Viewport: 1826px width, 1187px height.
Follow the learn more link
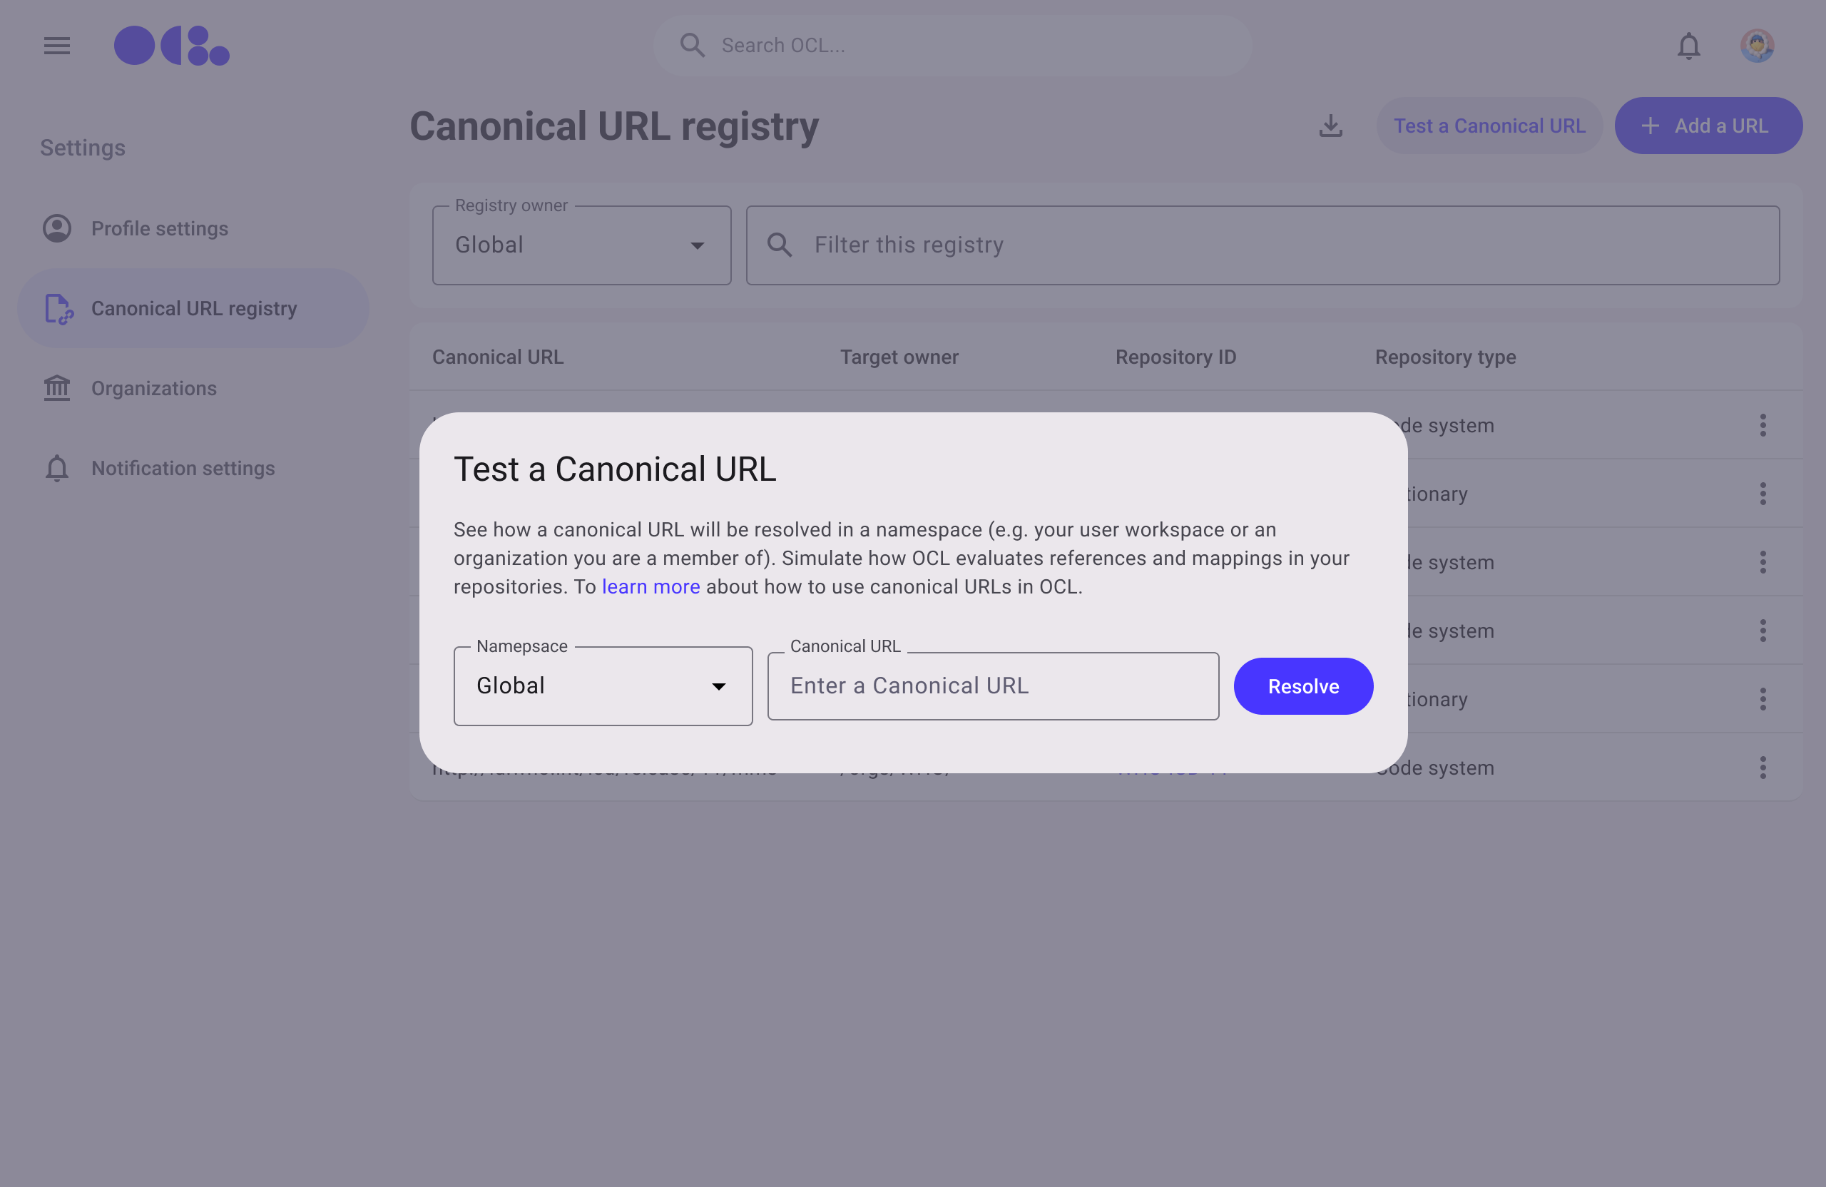pyautogui.click(x=651, y=587)
